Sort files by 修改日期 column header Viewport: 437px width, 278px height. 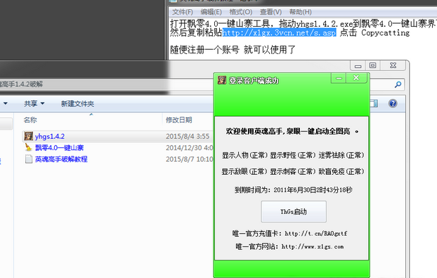point(179,120)
